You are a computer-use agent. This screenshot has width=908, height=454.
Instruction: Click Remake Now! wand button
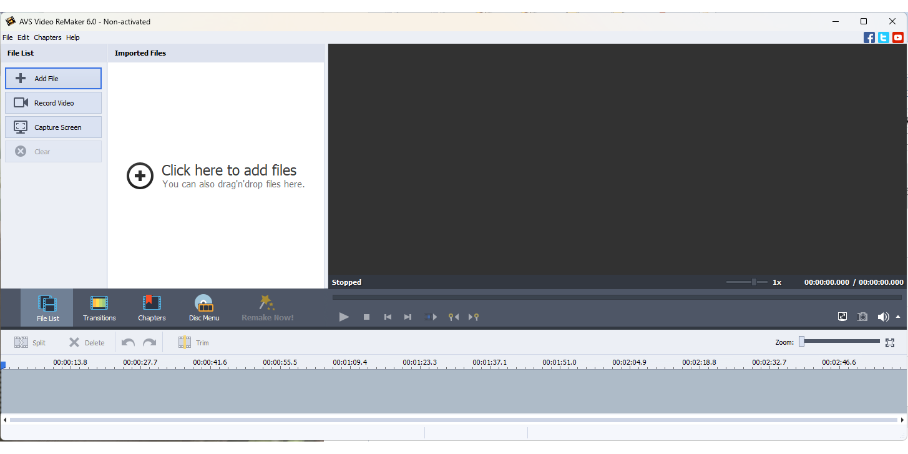(268, 308)
